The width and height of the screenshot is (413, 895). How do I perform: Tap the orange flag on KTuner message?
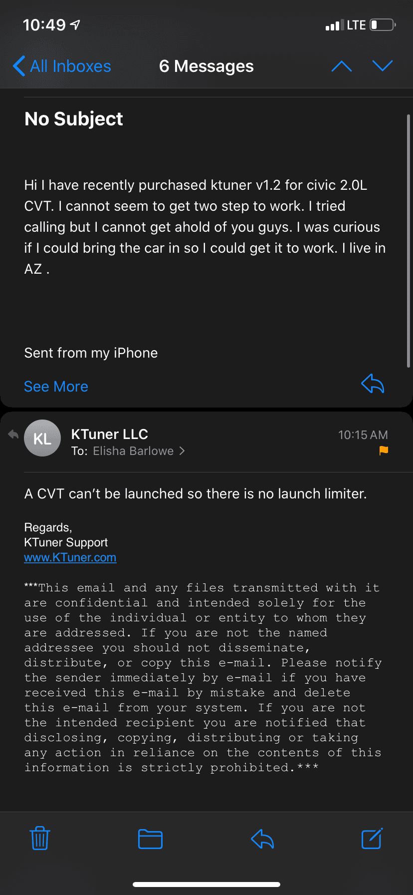384,450
